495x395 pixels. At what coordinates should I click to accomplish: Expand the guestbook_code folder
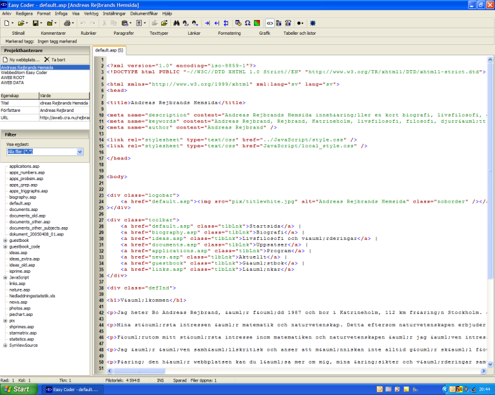pos(5,246)
